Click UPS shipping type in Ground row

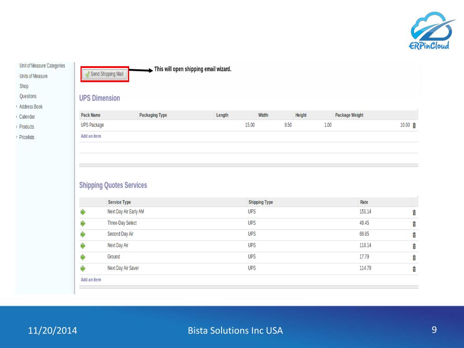point(252,256)
